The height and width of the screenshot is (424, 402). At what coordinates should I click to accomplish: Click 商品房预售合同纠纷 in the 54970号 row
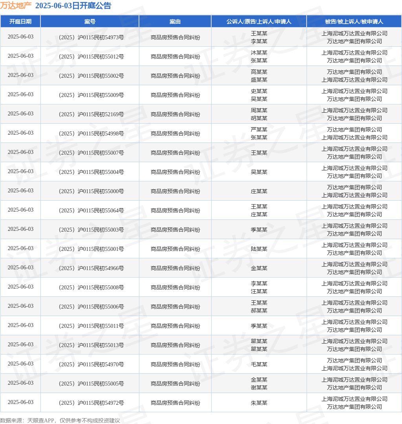point(175,364)
